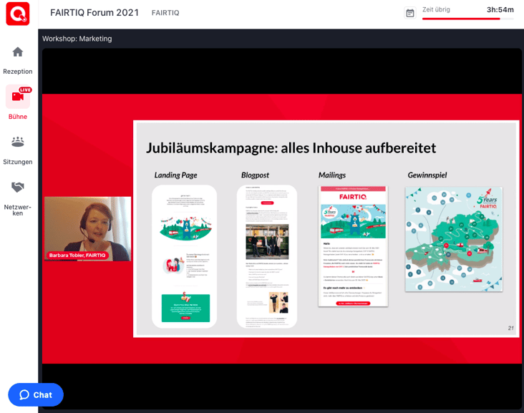Open the Sitzungen people icon
The width and height of the screenshot is (524, 413).
pos(18,142)
